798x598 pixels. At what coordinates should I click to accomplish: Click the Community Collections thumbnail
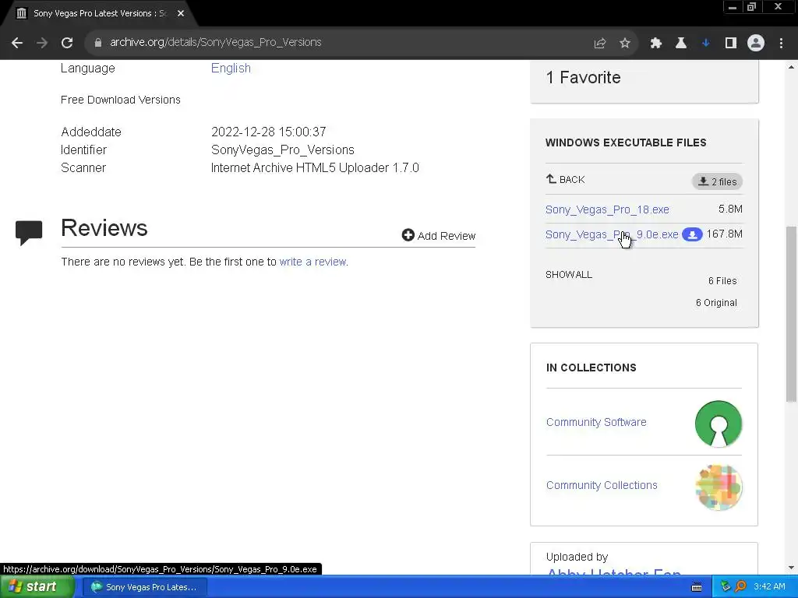[719, 487]
